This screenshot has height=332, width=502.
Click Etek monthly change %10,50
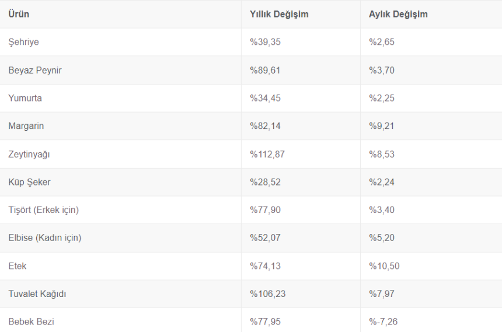pyautogui.click(x=384, y=266)
